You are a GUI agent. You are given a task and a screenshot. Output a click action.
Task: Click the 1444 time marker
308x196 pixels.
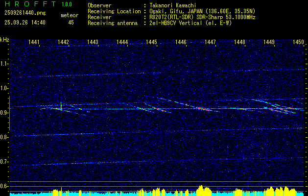(122, 42)
